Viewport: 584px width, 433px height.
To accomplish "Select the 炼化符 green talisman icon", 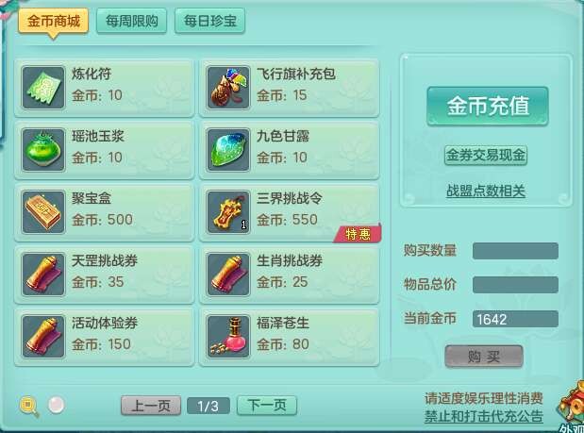I will (42, 88).
